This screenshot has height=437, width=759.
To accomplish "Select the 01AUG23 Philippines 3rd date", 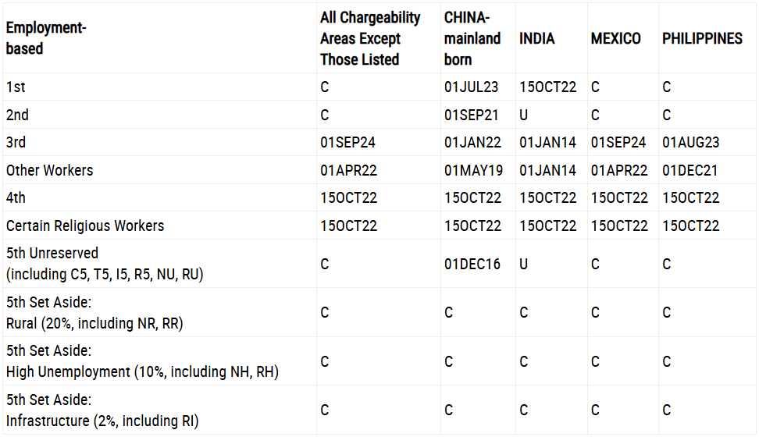I will pos(691,142).
